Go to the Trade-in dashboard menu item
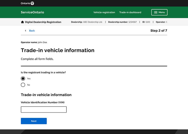This screenshot has height=134, width=188. click(x=130, y=12)
